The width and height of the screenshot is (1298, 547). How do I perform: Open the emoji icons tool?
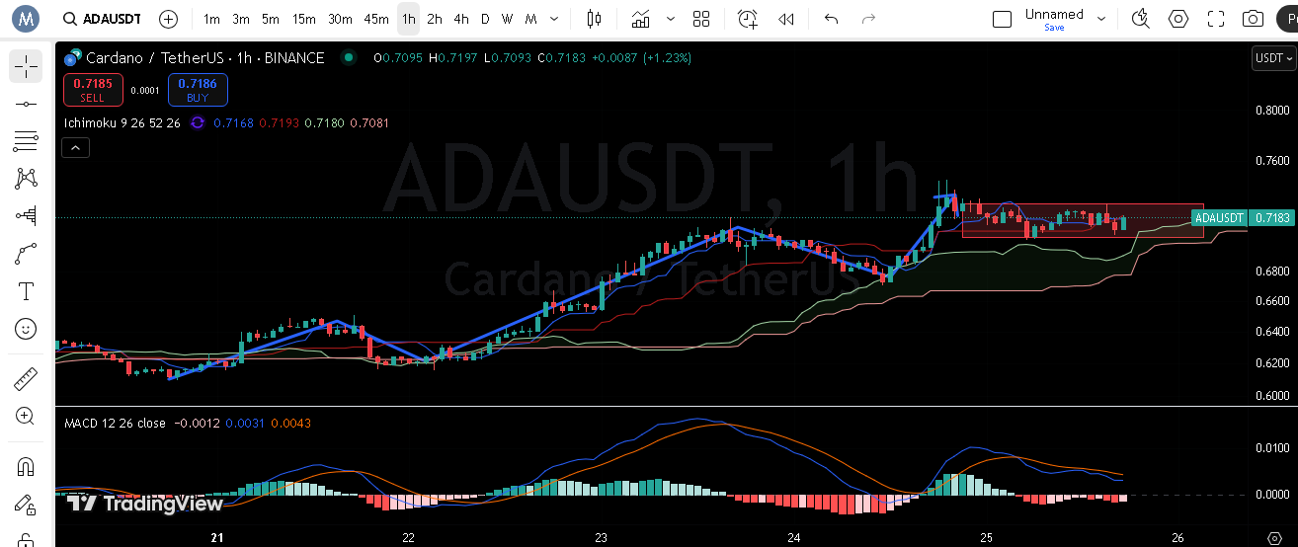click(x=26, y=329)
